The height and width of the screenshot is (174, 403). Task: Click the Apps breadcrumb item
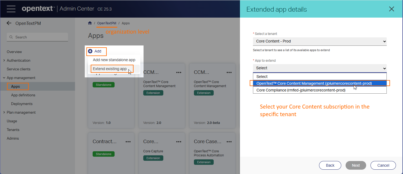[126, 23]
